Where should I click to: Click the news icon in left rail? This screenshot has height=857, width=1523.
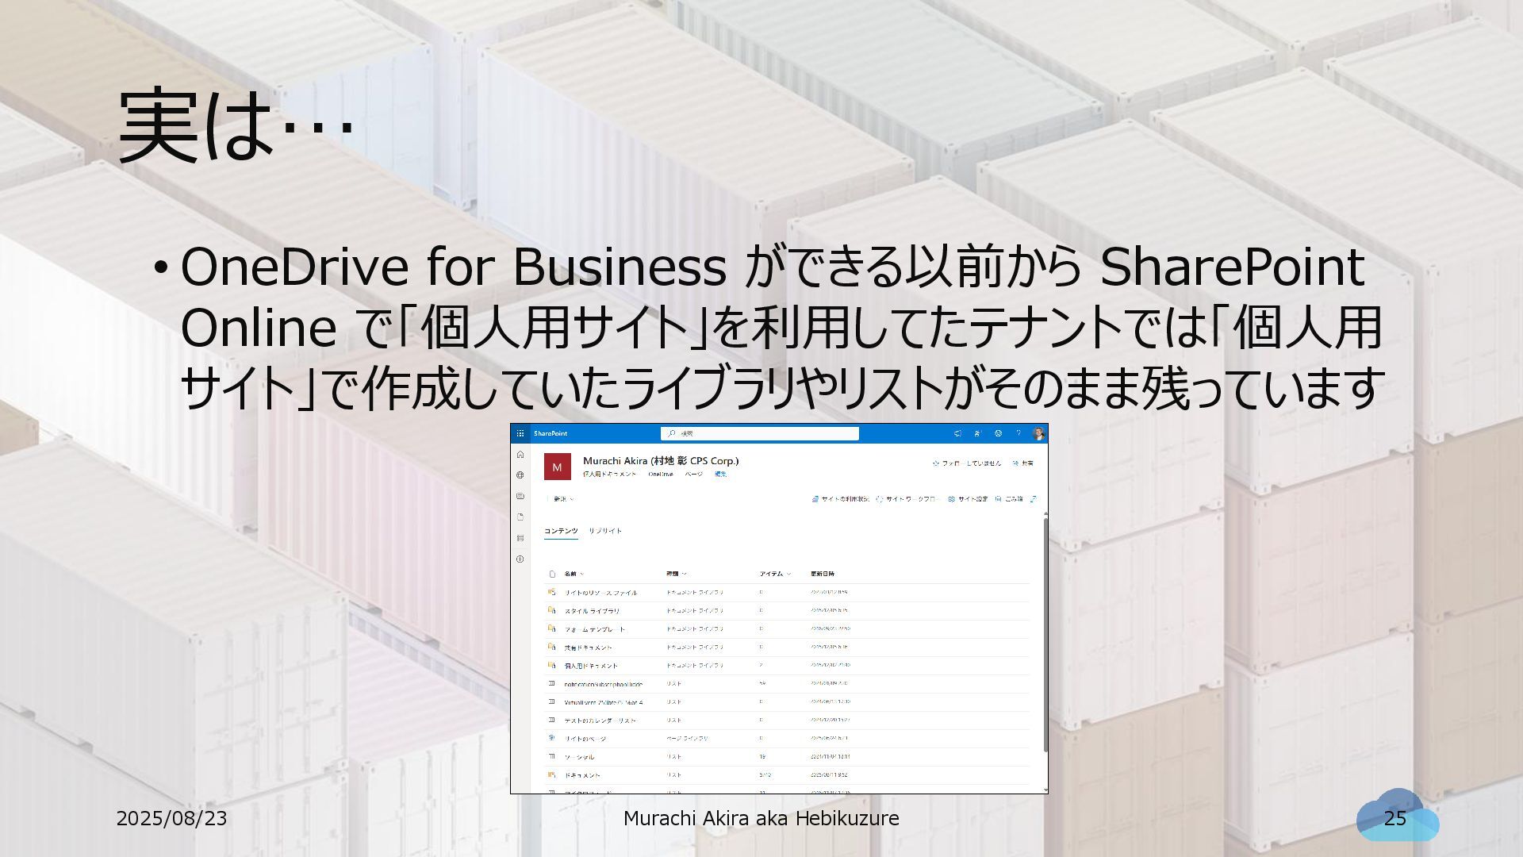pyautogui.click(x=520, y=496)
